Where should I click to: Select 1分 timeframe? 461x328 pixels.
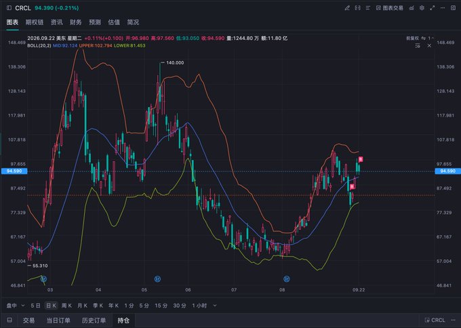tap(129, 306)
